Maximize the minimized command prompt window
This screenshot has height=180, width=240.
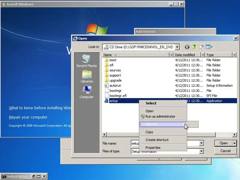(x=39, y=176)
